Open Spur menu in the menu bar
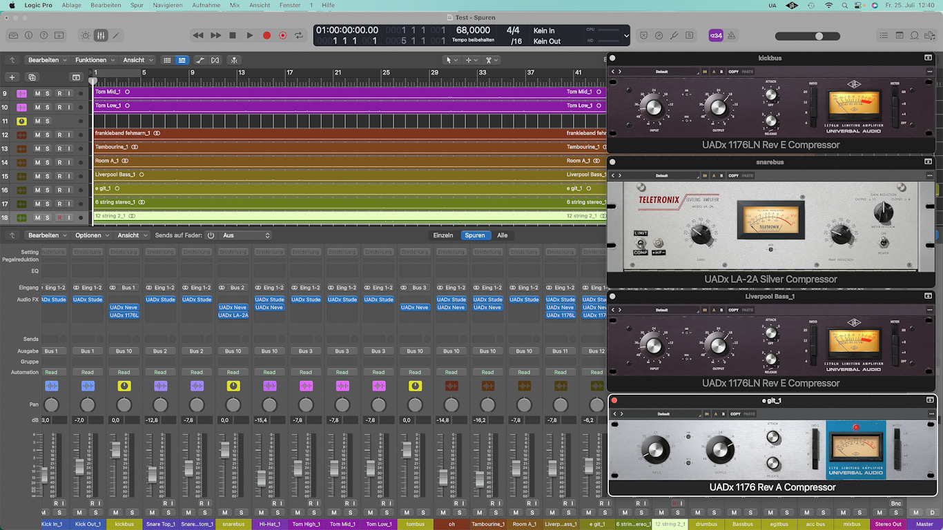 point(137,5)
